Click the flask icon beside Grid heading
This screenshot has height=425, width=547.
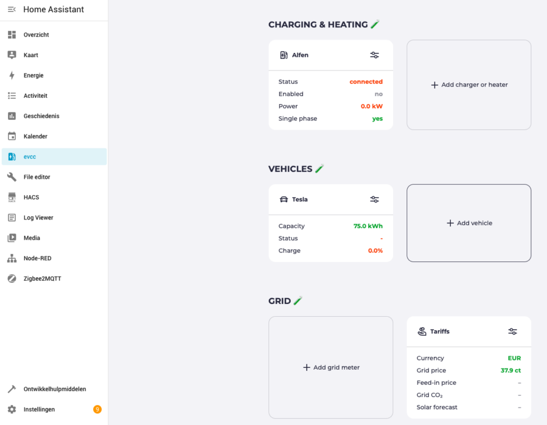298,301
